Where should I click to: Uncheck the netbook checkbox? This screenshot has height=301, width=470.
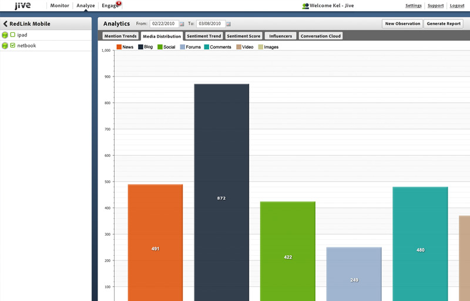tap(12, 45)
